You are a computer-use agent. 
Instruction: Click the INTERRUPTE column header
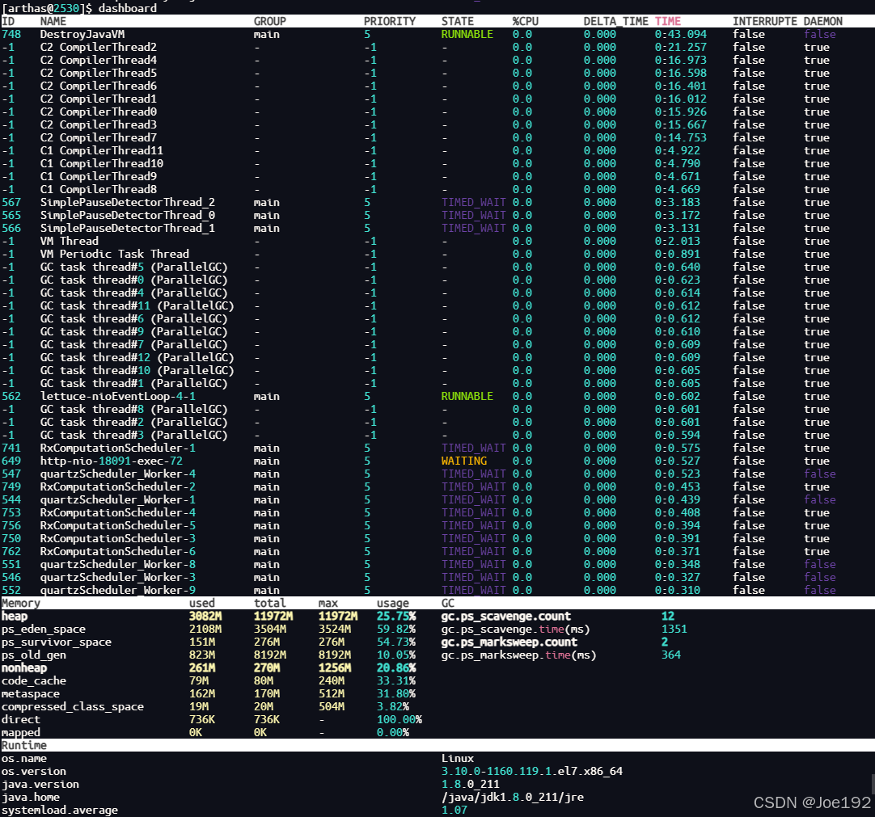point(764,21)
